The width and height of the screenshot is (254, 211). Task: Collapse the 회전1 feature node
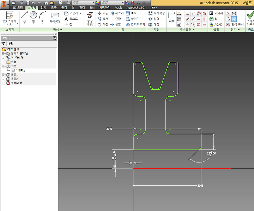pos(3,66)
